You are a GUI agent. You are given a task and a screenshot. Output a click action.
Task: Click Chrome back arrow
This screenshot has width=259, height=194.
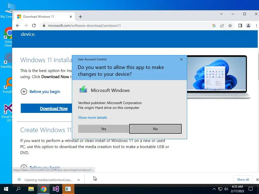tap(18, 26)
